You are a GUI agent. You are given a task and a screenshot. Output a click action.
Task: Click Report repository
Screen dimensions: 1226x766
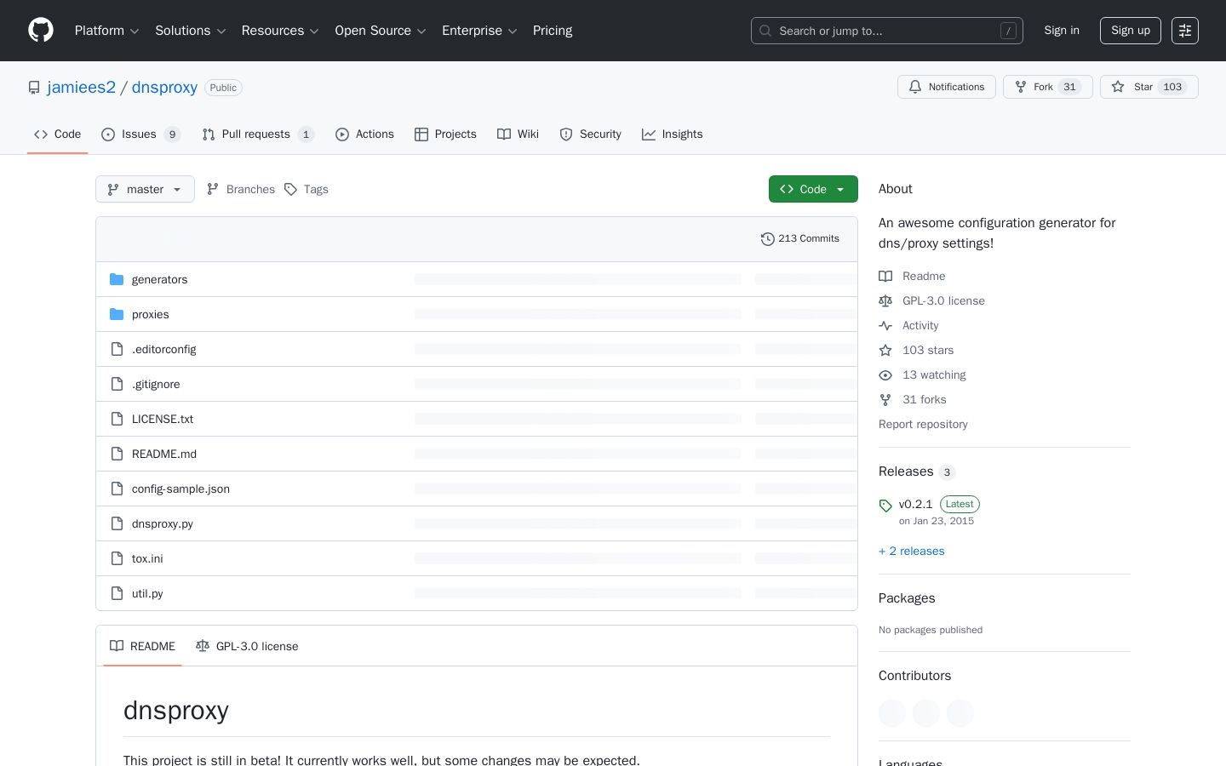pyautogui.click(x=923, y=424)
